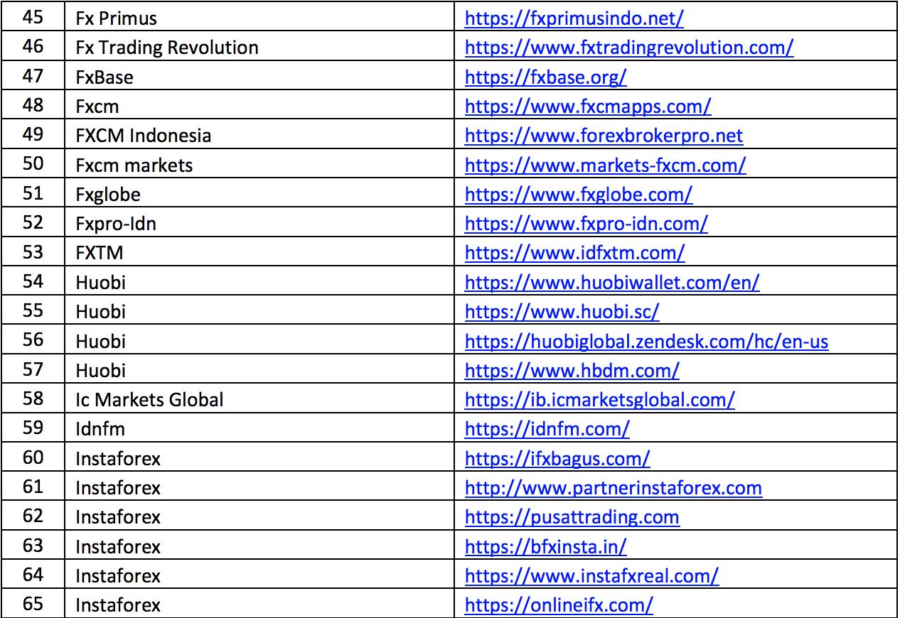Visit the forexbrokerpro.net link

(604, 136)
